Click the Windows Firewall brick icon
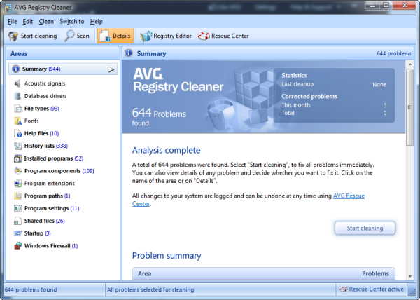 pos(17,246)
